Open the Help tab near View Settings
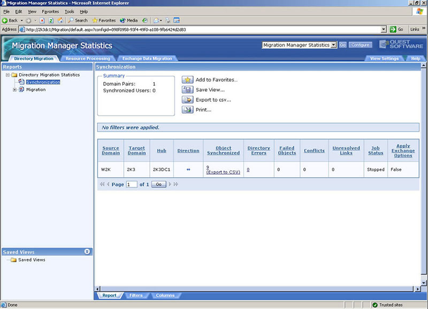 click(x=416, y=59)
